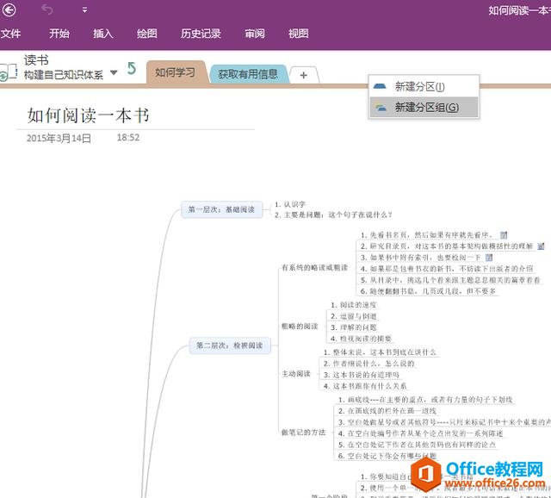
Task: Choose 新建分区组(G) from the context menu
Action: pos(426,108)
